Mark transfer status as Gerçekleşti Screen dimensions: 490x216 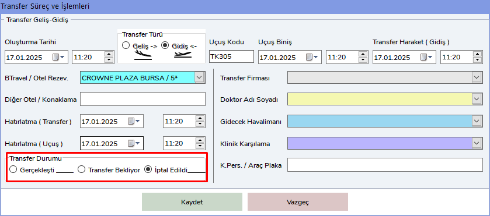pos(13,170)
